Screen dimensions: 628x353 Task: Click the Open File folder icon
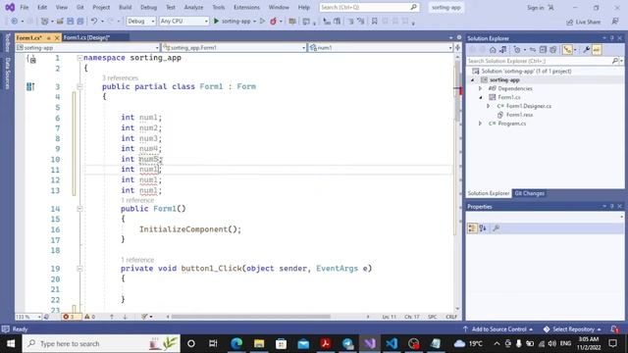60,21
